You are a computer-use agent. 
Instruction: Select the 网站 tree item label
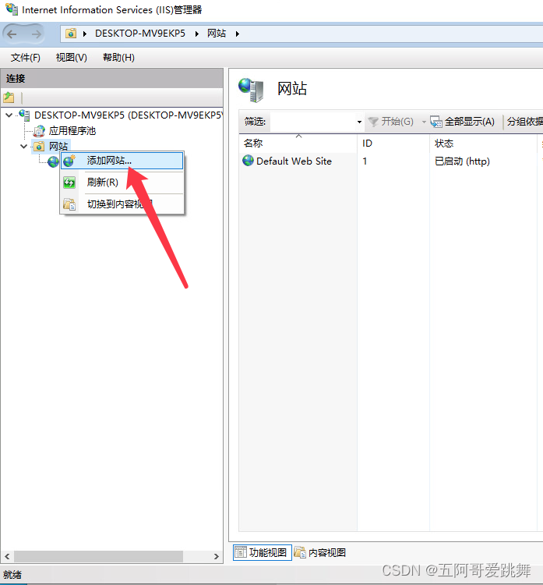coord(58,147)
